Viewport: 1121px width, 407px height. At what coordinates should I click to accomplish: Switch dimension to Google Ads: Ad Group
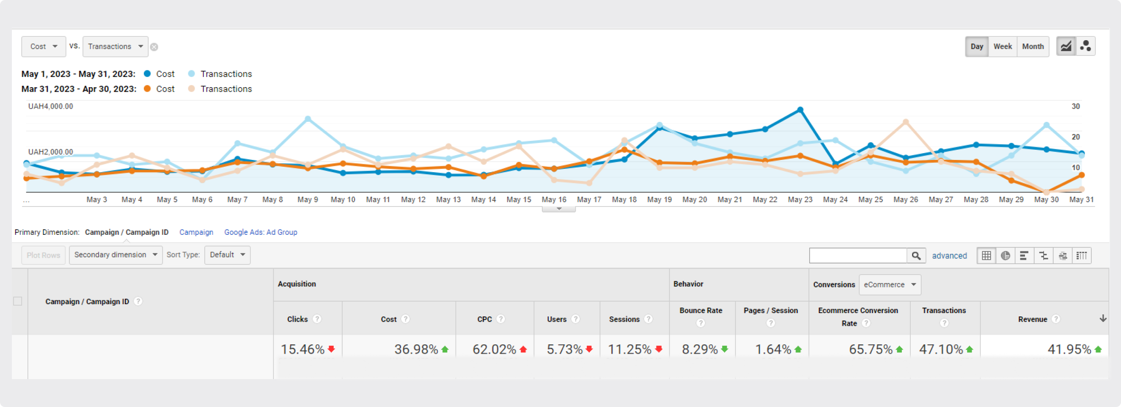pyautogui.click(x=261, y=232)
